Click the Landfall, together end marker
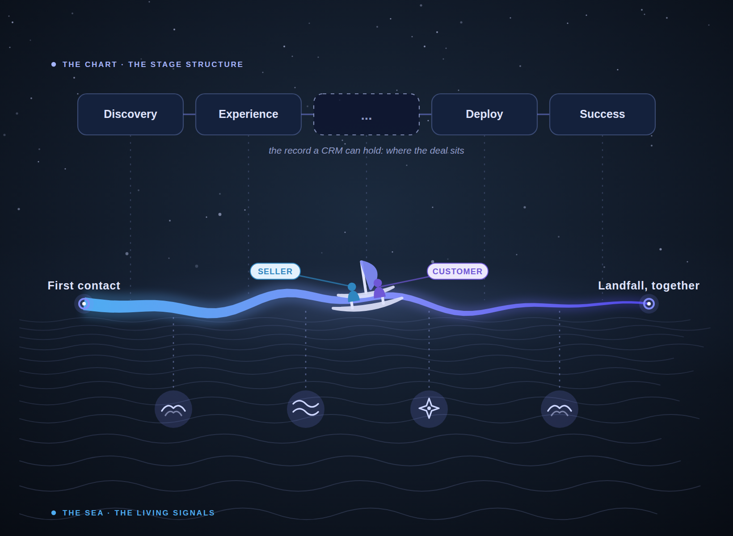The width and height of the screenshot is (733, 536). tap(649, 304)
